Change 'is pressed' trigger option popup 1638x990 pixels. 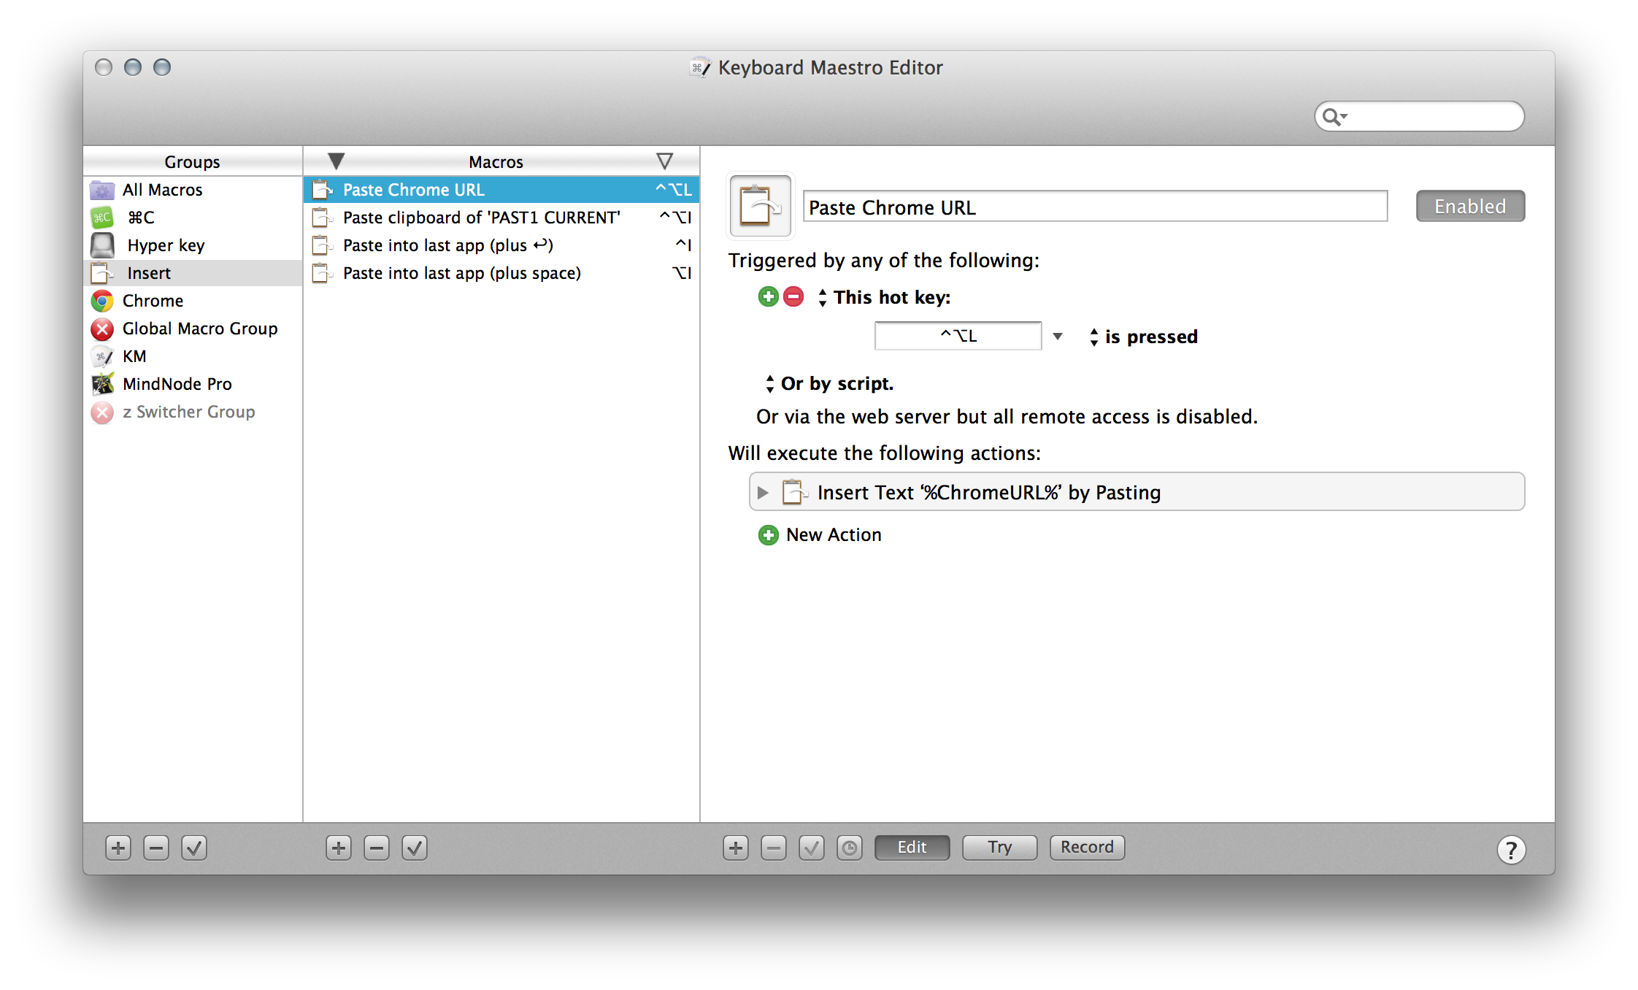pyautogui.click(x=1143, y=337)
